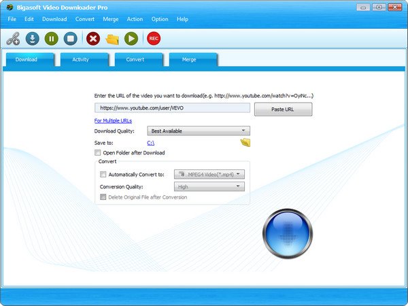Maximize the Bigasoft window
Screen dimensions: 408x306
click(379, 7)
